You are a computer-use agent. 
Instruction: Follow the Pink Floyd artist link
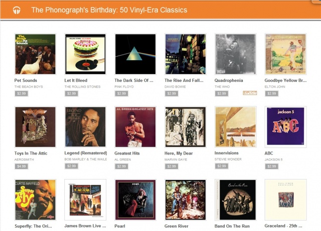click(x=124, y=86)
